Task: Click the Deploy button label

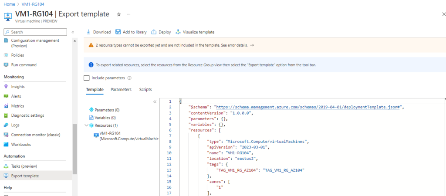Action: tap(165, 32)
